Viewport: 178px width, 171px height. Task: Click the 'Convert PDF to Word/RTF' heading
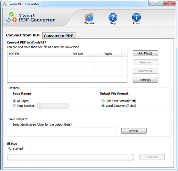point(27,43)
